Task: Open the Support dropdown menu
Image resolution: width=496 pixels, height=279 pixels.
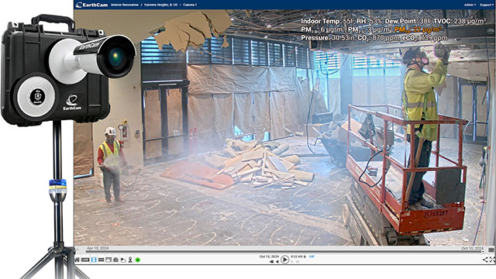Action: click(x=487, y=5)
